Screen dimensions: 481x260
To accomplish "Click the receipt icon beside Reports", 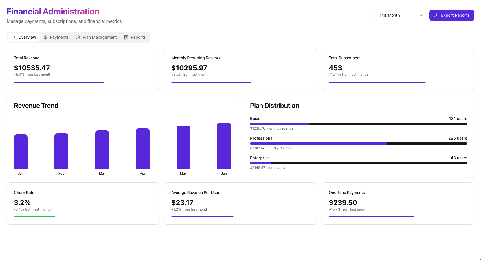I will (126, 37).
